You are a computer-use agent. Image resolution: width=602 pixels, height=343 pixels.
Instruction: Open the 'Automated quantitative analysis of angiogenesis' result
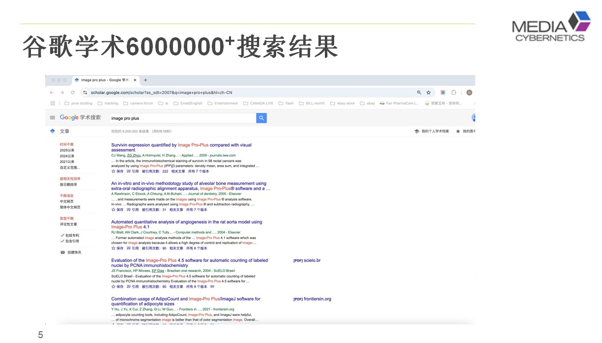[x=186, y=222]
